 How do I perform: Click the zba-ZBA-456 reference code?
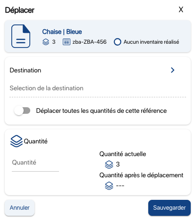(89, 42)
